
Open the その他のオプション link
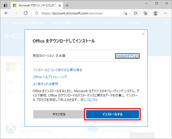(127, 56)
